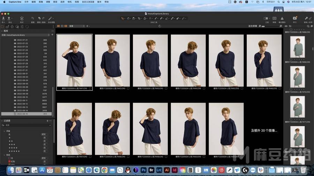Image resolution: width=314 pixels, height=176 pixels.
Task: Toggle the proof margin viewer icon
Action: 66,26
